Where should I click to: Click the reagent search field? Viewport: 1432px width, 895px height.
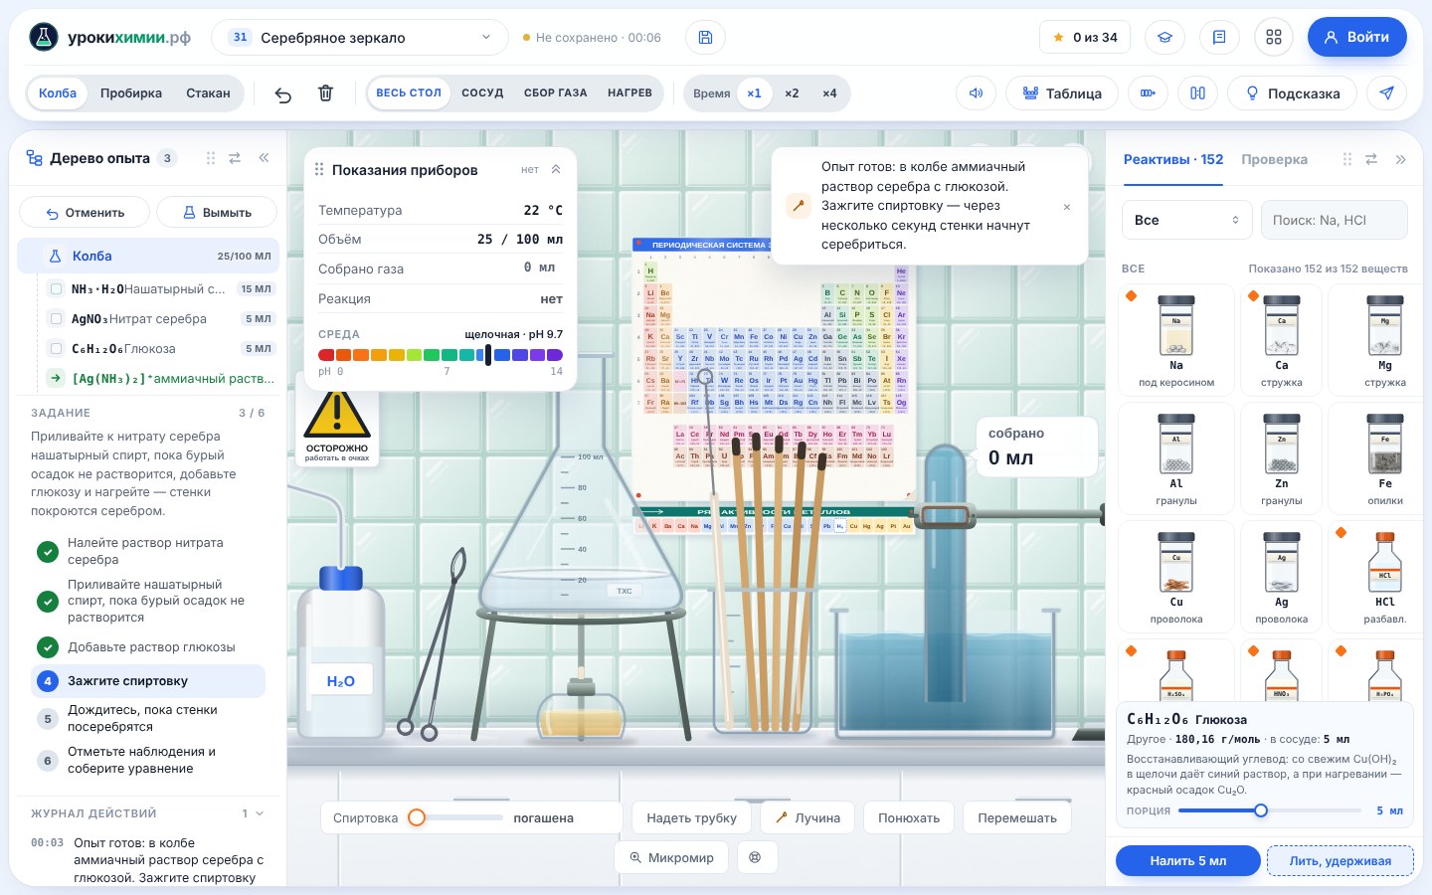pos(1334,220)
